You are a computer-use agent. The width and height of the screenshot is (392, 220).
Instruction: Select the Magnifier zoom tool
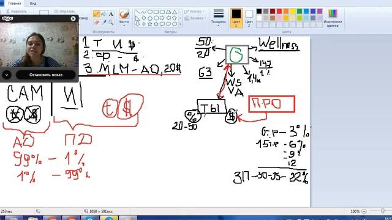[x=111, y=23]
